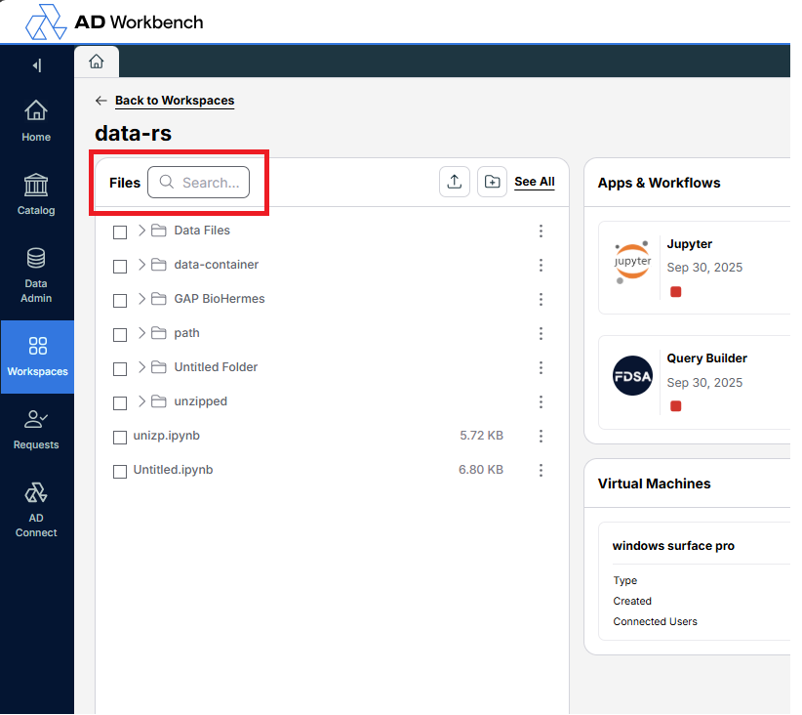Expand the path folder chevron

coord(141,333)
